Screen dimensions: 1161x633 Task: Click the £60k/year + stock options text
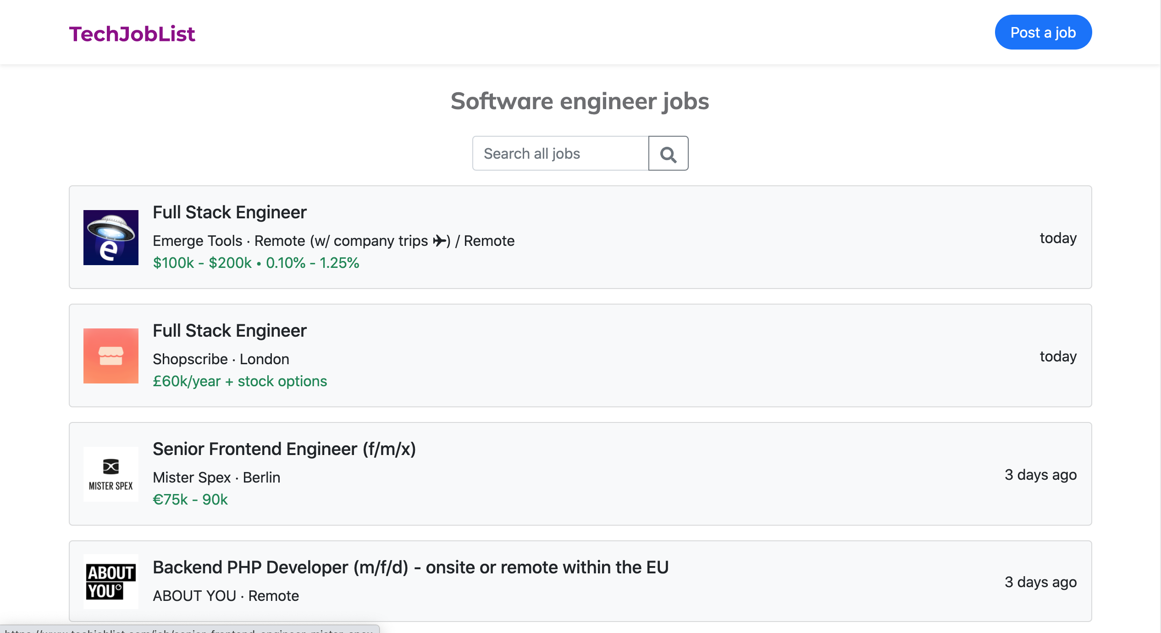tap(240, 381)
